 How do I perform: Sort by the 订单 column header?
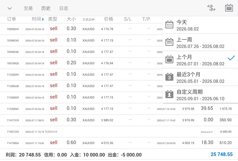(x=11, y=19)
